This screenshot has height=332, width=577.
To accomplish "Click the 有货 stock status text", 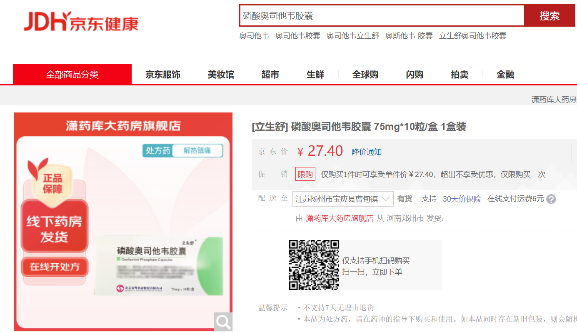I will [405, 199].
